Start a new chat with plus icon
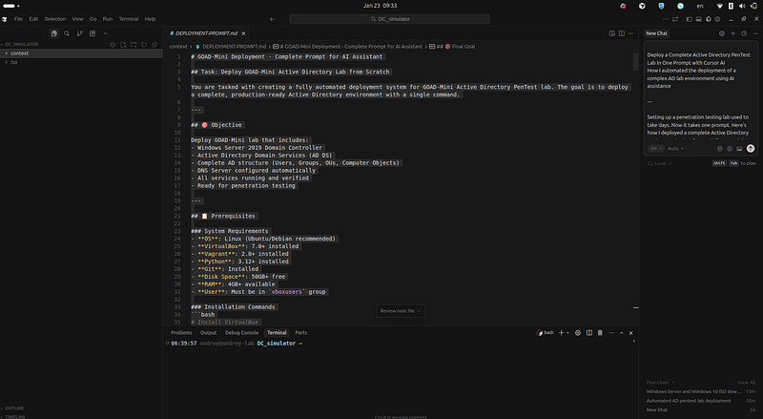 732,33
